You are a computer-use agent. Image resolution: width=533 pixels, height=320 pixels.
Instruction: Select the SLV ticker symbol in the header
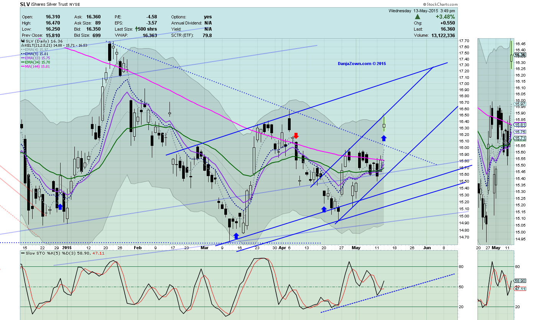pos(25,4)
